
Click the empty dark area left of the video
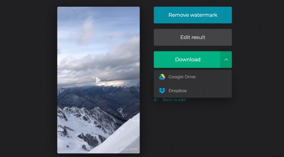click(28, 78)
